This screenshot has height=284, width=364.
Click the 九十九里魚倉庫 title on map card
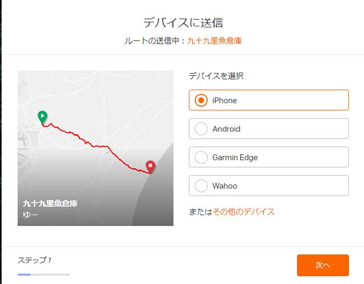tap(50, 203)
